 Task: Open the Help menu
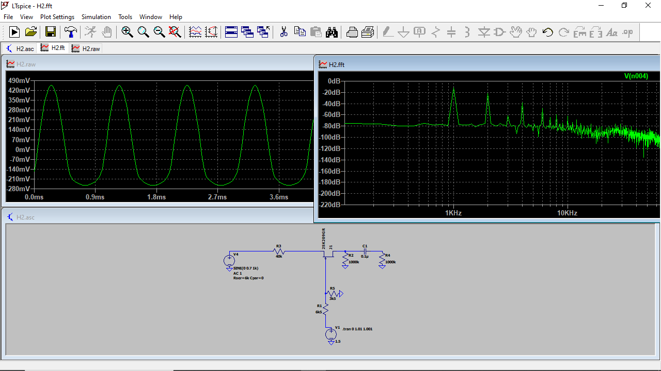(176, 17)
